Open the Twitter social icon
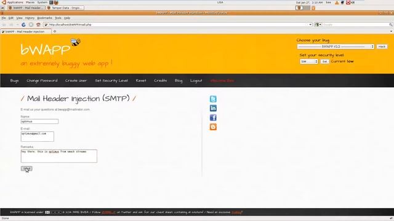Viewport: 394px width, 221px height. click(213, 99)
